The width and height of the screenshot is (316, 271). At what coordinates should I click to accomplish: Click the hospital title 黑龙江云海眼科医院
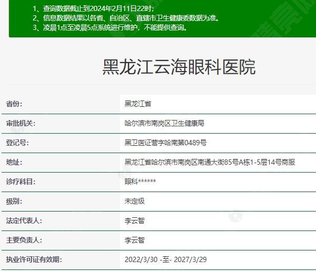pyautogui.click(x=179, y=67)
